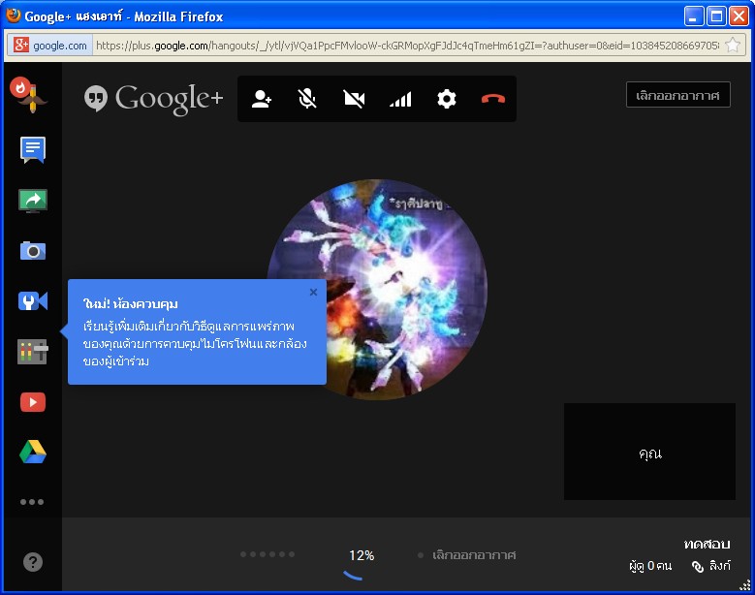Select the คุณ self video thumbnail
The height and width of the screenshot is (595, 755).
[x=649, y=452]
